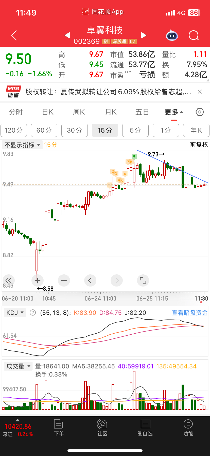Tap price change -0.16 -1.66%
The height and width of the screenshot is (456, 210).
[x=29, y=74]
